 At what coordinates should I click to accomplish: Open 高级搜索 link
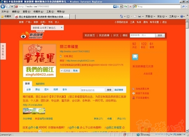(x=119, y=90)
